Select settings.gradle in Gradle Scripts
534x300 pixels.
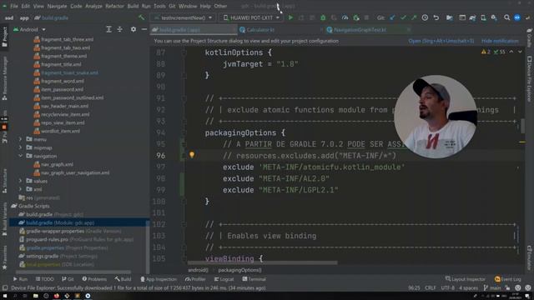pos(43,256)
